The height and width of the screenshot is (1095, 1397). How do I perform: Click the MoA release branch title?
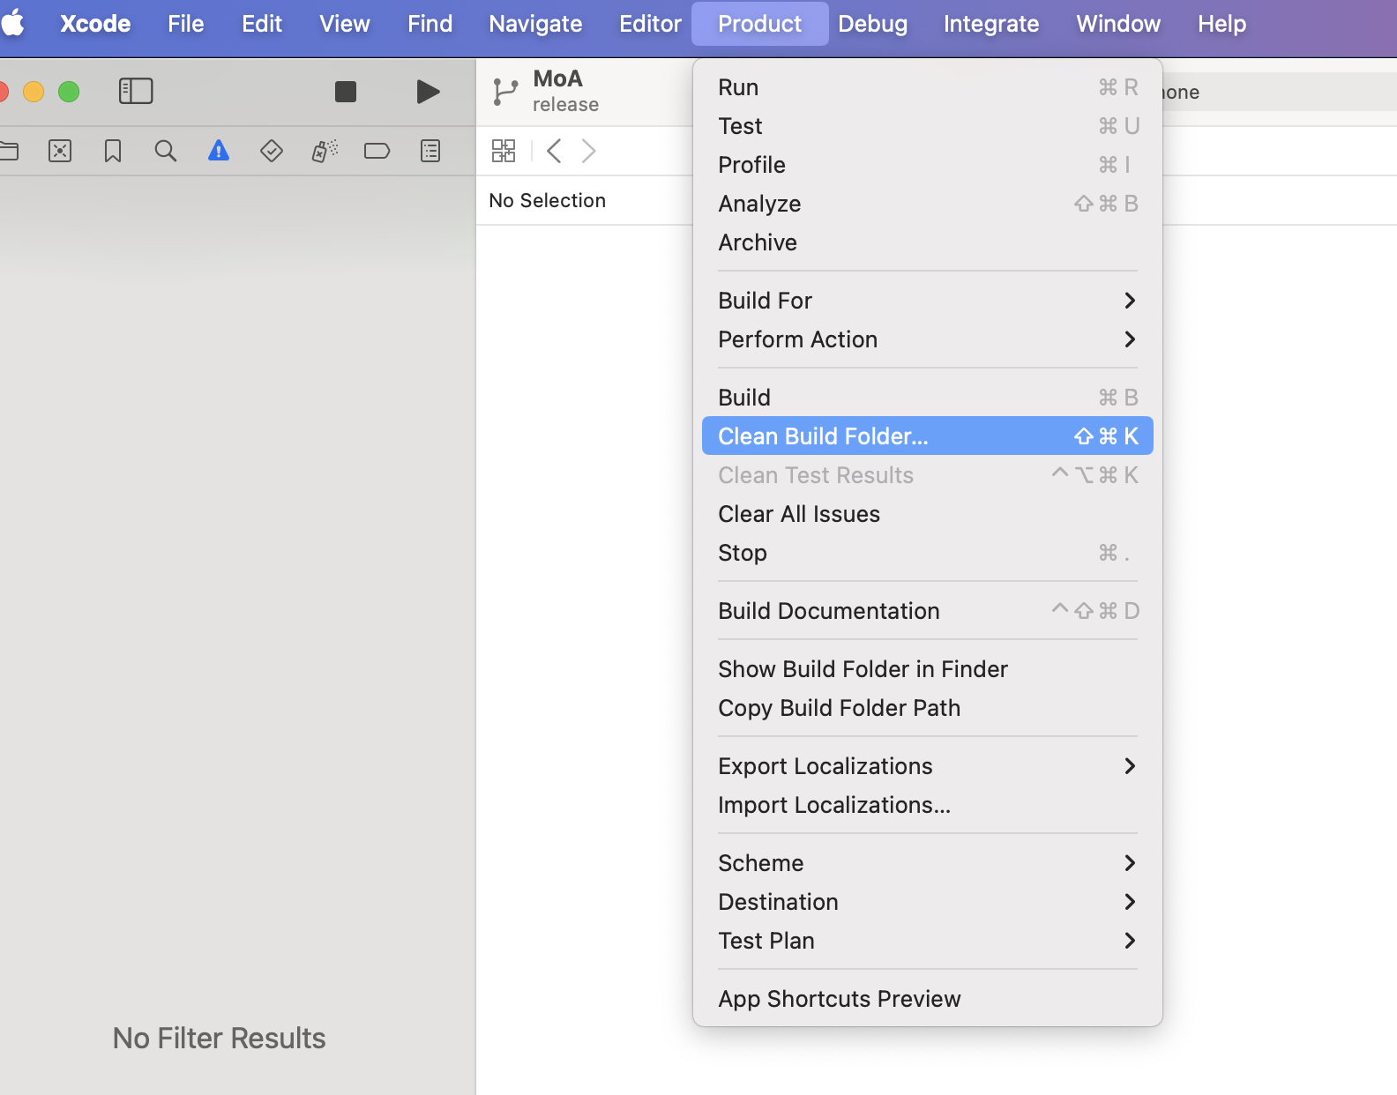pyautogui.click(x=565, y=92)
